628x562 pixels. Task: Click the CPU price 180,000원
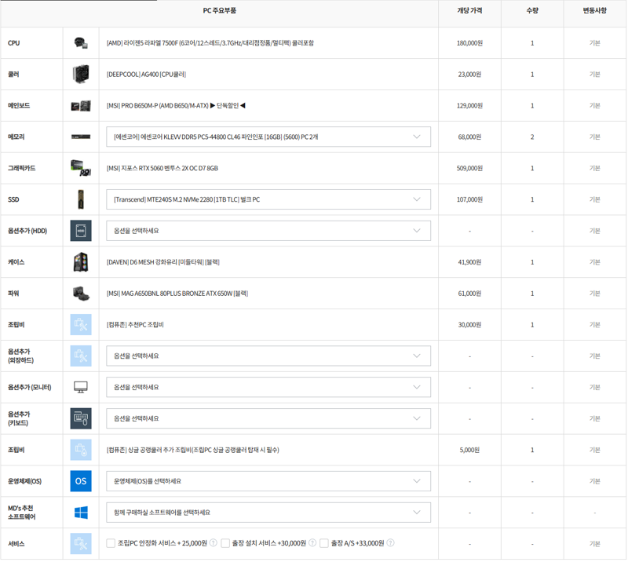[469, 43]
